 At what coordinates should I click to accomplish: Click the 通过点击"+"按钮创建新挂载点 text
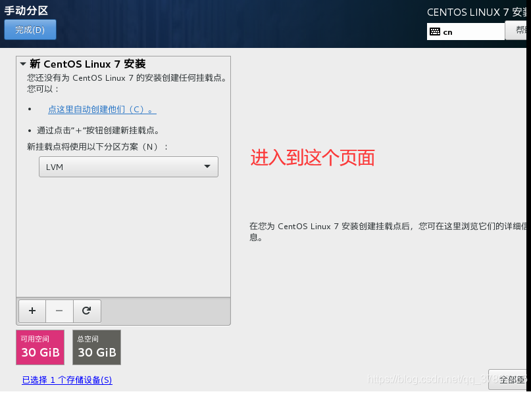point(98,131)
